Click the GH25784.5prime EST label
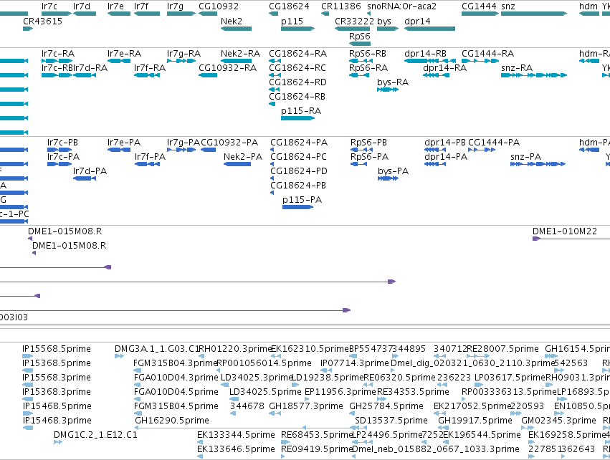This screenshot has height=460, width=610. point(386,406)
